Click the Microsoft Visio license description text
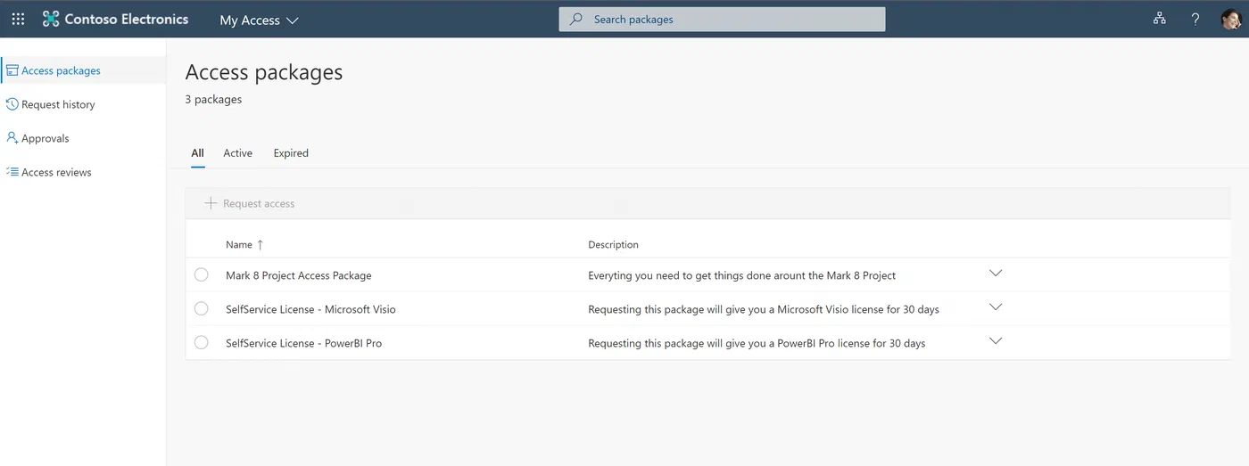 pyautogui.click(x=764, y=309)
